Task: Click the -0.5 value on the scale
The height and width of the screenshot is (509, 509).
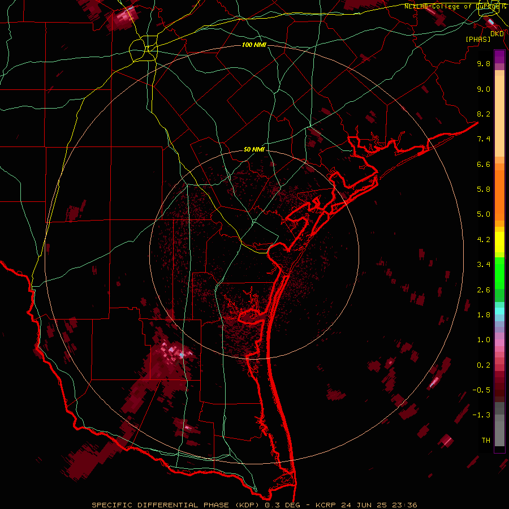Action: click(481, 390)
